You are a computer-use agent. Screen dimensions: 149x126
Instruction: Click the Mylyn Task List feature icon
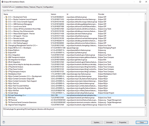tap(7, 83)
